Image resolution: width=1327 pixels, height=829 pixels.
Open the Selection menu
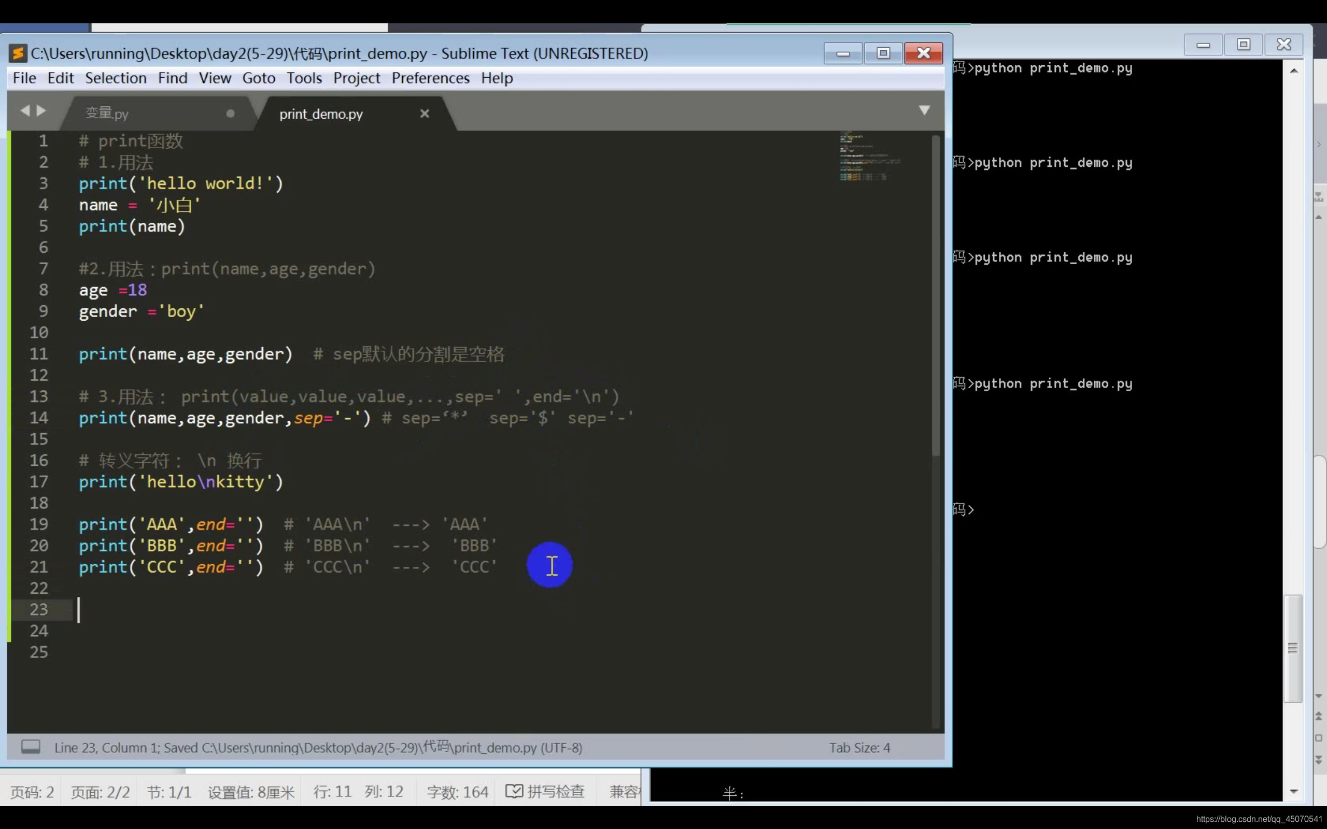pyautogui.click(x=116, y=78)
